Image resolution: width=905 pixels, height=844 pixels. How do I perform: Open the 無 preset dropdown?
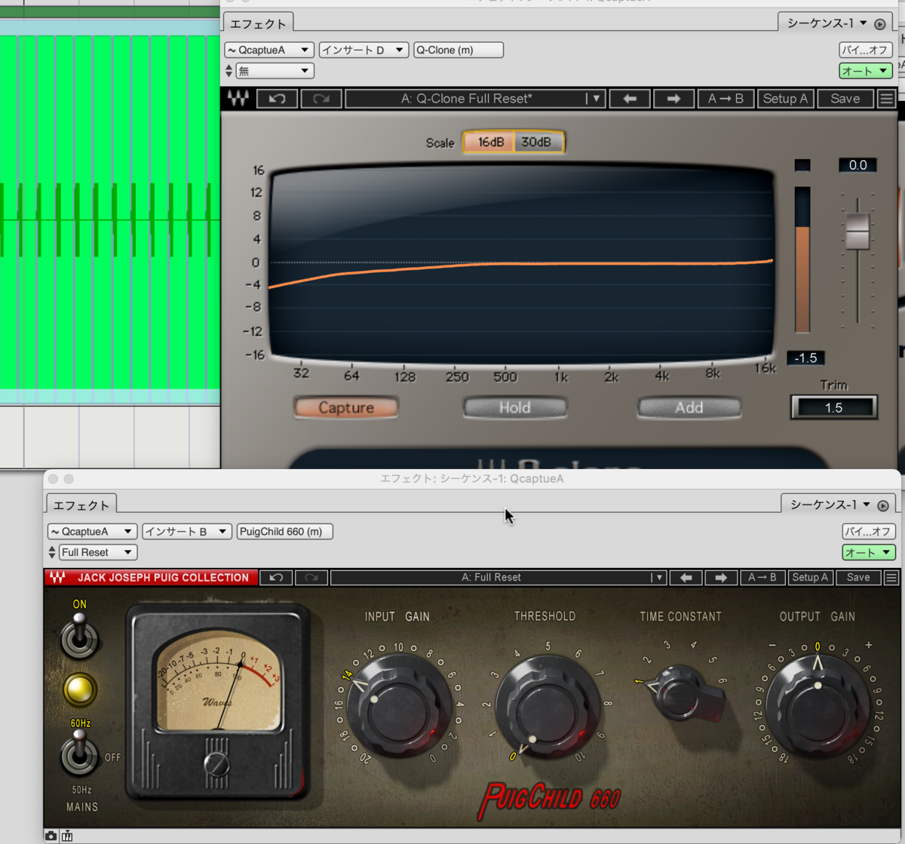pyautogui.click(x=275, y=71)
